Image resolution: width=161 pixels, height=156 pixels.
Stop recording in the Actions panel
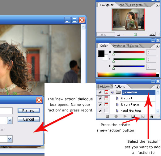(107, 116)
